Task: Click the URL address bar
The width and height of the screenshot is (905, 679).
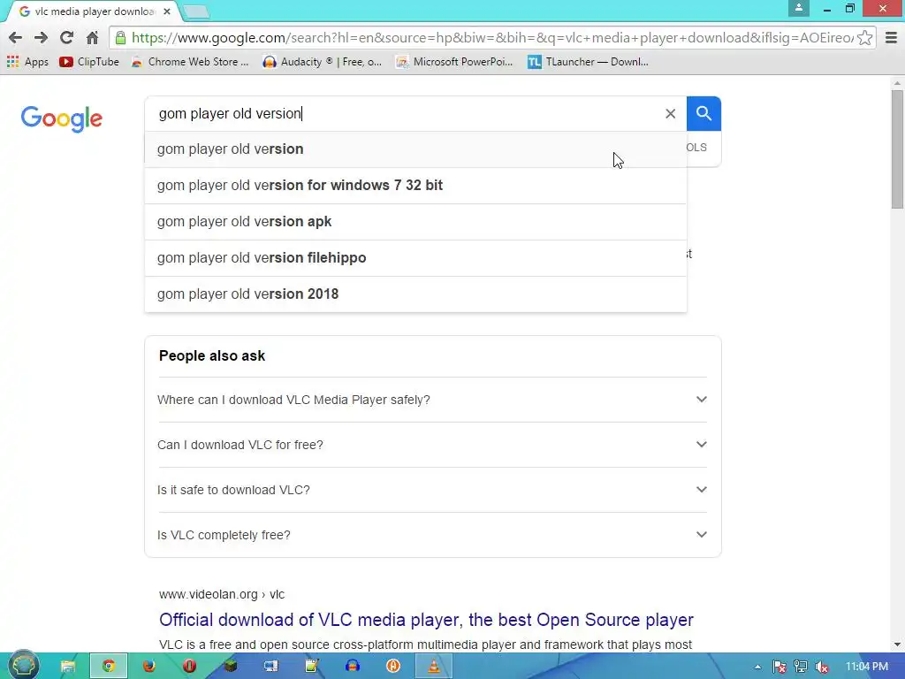Action: (x=492, y=37)
